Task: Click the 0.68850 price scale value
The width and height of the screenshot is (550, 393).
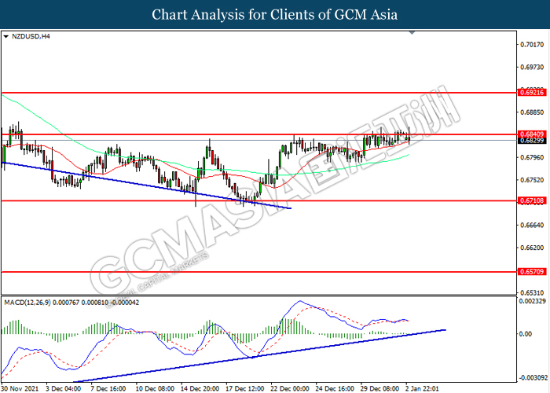Action: coord(533,112)
